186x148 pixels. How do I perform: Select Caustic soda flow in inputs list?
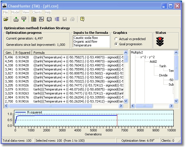(86, 38)
